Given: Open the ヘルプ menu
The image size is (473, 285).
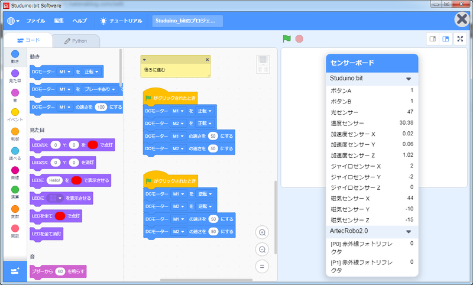Looking at the screenshot, I should click(80, 21).
